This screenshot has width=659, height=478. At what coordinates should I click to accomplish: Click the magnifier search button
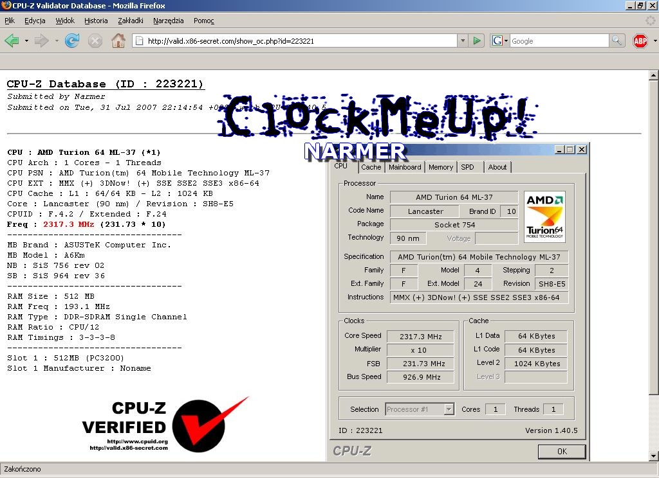point(616,40)
